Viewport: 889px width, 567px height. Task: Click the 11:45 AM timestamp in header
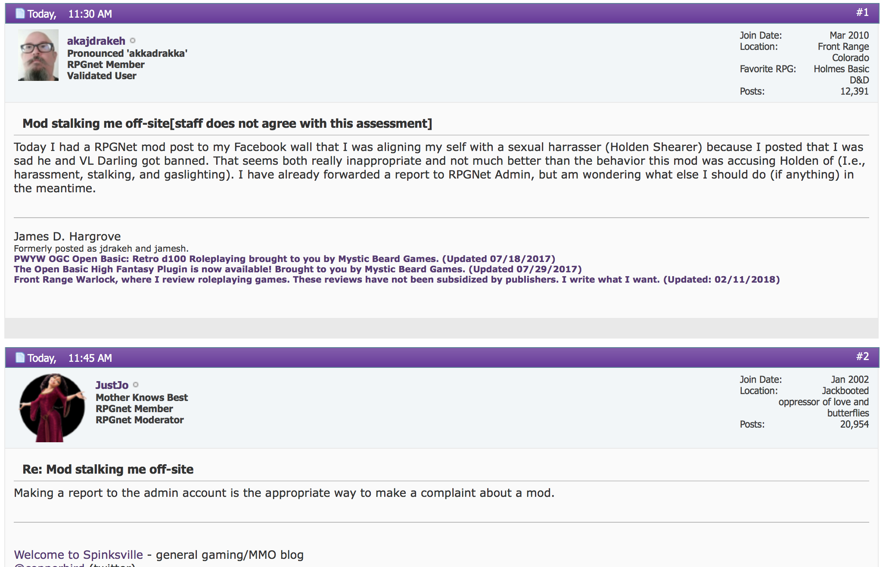coord(90,358)
